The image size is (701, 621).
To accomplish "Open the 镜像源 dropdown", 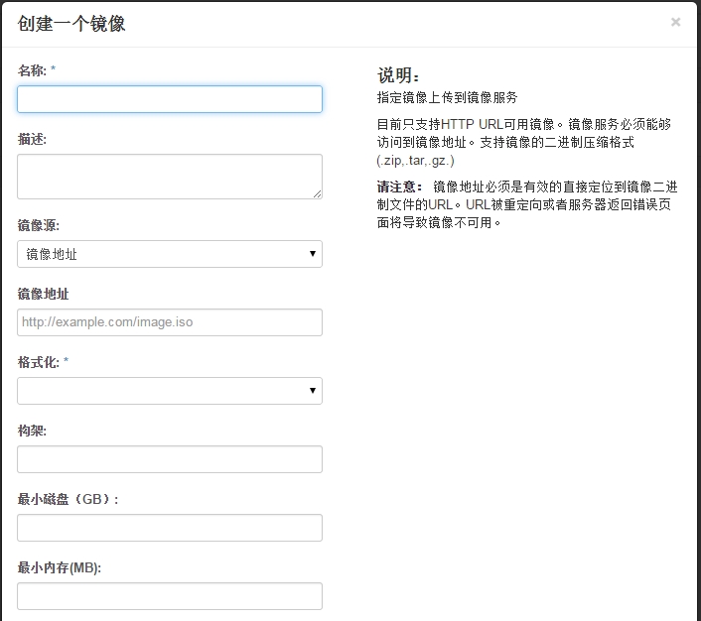I will [x=170, y=254].
